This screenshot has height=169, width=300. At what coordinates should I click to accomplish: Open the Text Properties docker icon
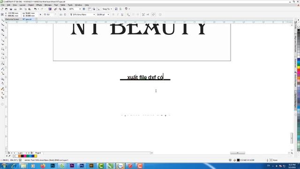[143, 15]
